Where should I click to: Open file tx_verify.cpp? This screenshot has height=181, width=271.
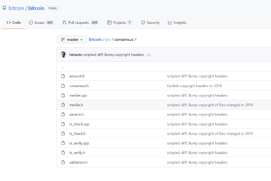(79, 143)
